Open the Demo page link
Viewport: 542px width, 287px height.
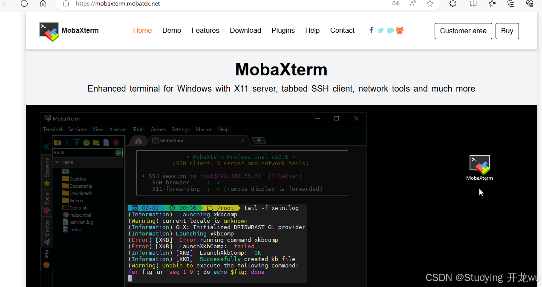[172, 30]
